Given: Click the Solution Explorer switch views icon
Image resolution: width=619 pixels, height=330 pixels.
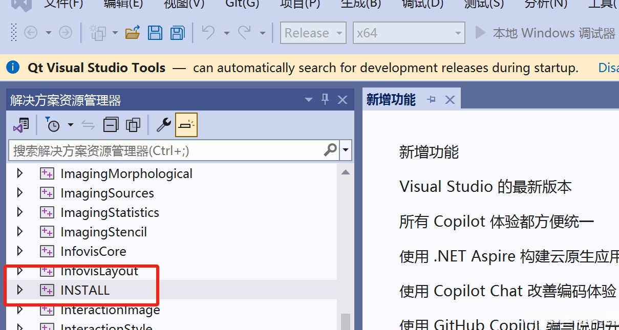Looking at the screenshot, I should [x=21, y=125].
